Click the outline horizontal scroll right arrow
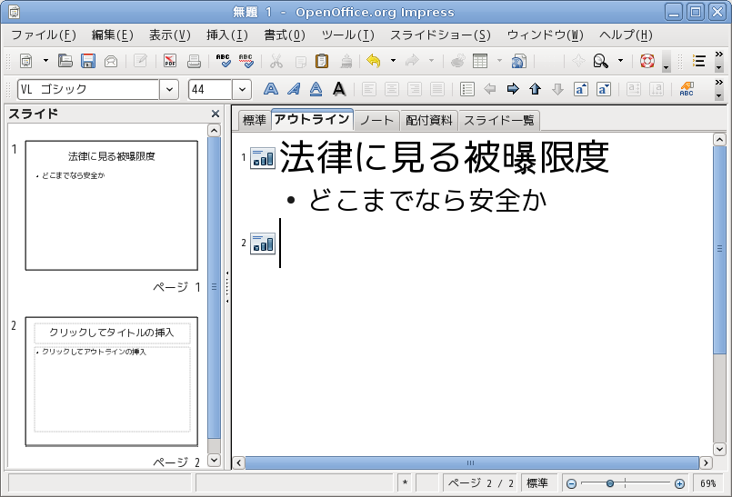The image size is (732, 497). pos(706,463)
